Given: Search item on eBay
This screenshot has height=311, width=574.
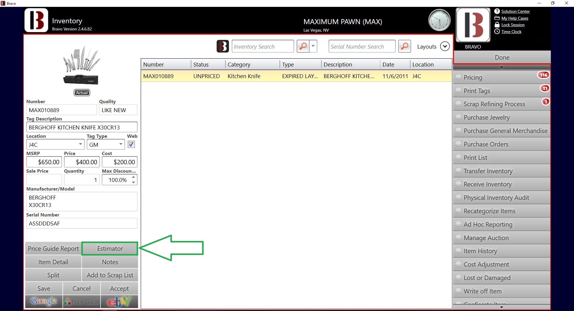Looking at the screenshot, I should (x=119, y=301).
